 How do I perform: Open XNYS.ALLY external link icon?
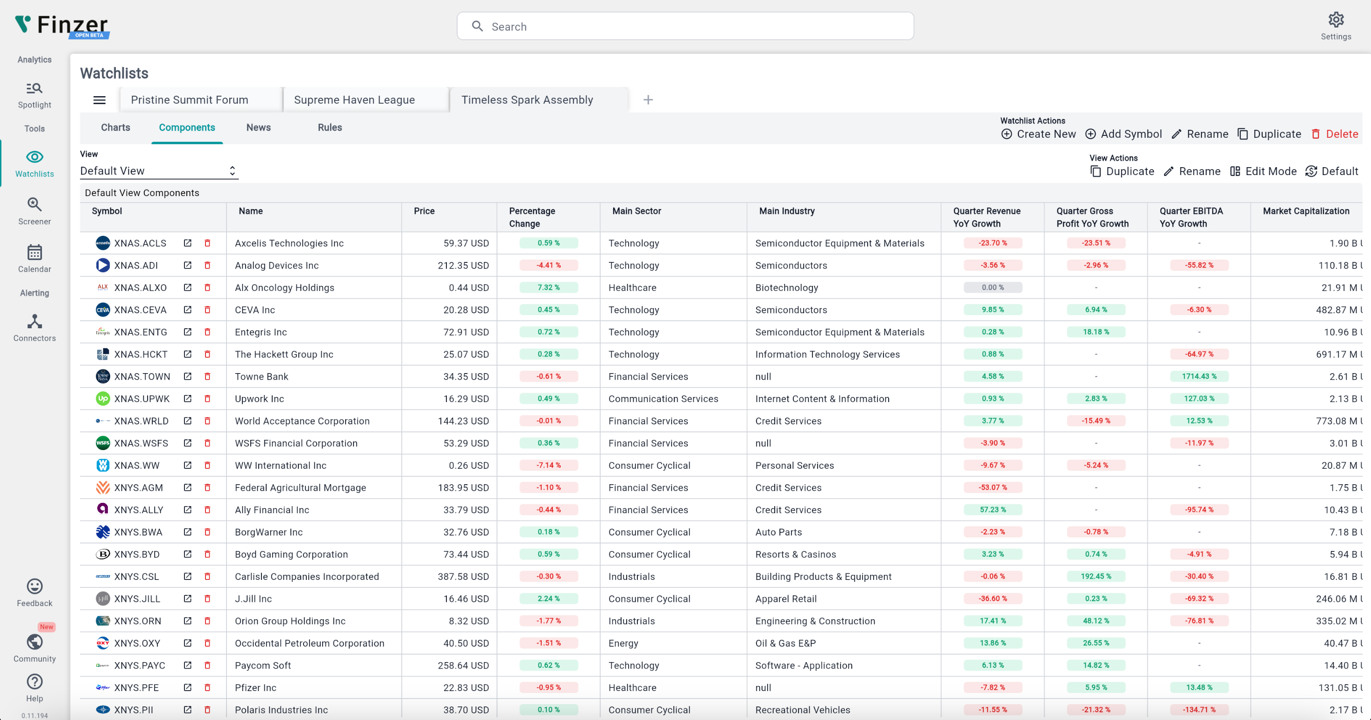pyautogui.click(x=187, y=509)
